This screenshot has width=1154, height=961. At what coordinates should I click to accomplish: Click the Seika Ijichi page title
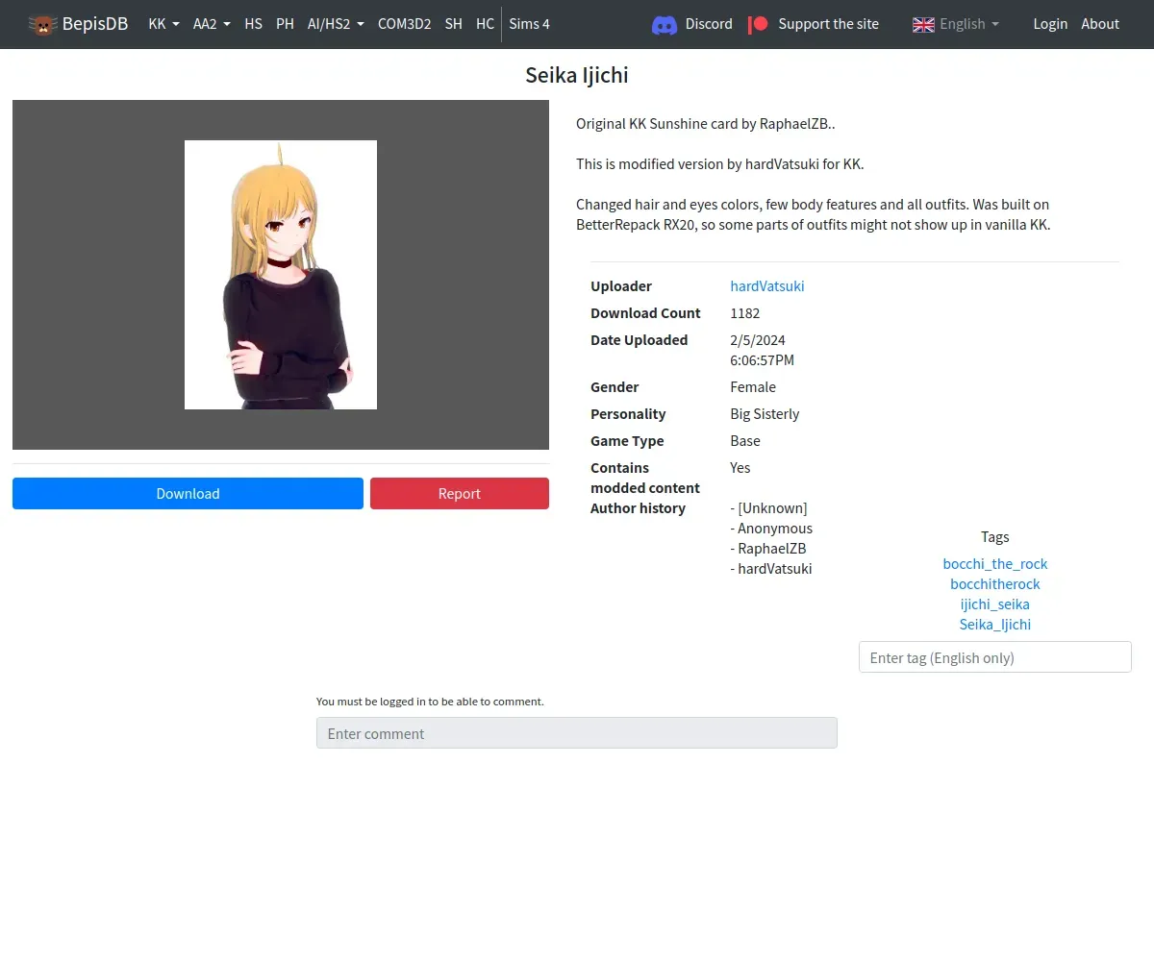pos(577,75)
